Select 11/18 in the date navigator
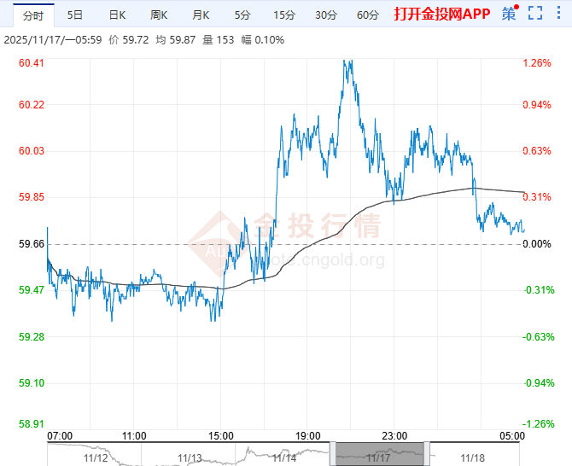Viewport: 572px width, 466px height. click(x=471, y=458)
